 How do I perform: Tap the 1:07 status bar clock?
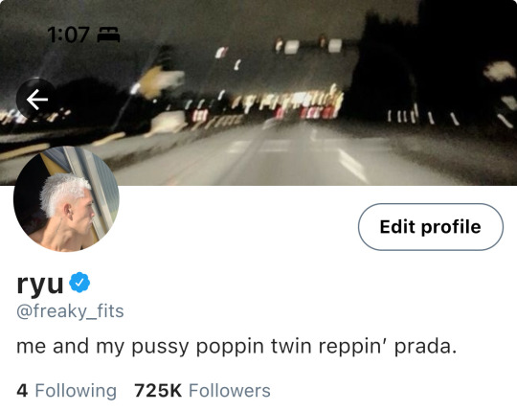68,34
